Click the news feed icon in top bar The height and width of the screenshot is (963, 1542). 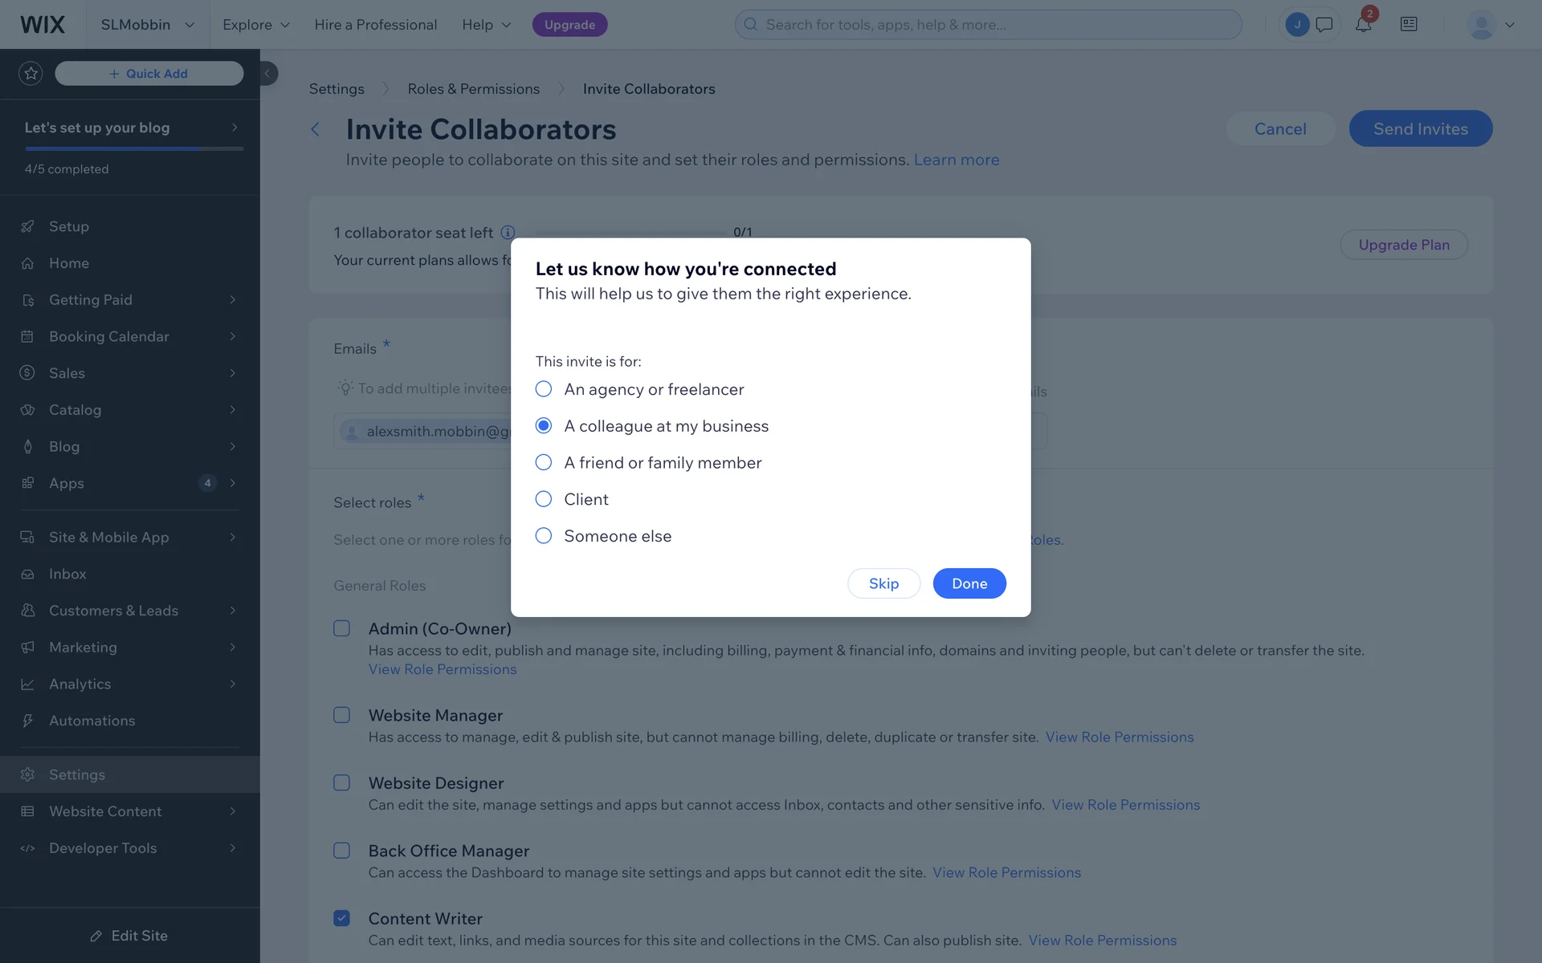click(x=1409, y=25)
